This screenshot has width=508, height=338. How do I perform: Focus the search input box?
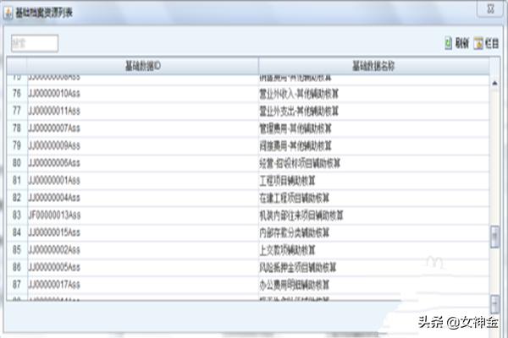(x=35, y=43)
